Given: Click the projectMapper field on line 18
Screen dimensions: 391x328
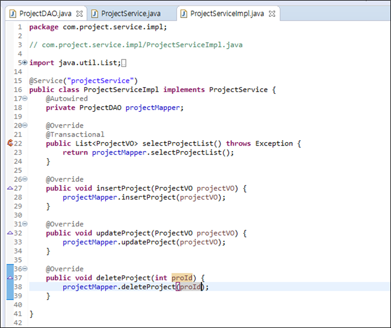Looking at the screenshot, I should click(x=152, y=108).
